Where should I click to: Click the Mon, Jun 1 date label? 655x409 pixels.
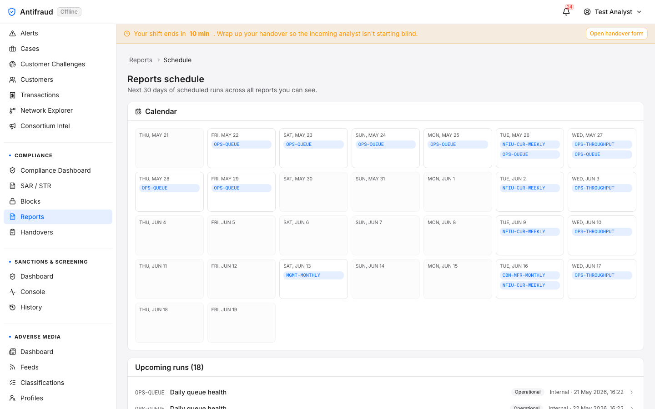(x=441, y=179)
